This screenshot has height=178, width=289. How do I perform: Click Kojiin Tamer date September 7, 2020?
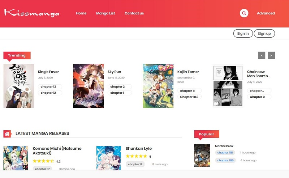(186, 80)
